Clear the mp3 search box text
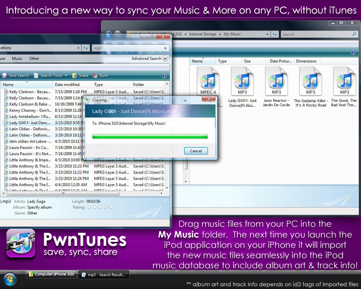Screen dimensions: 361x289 (164, 48)
